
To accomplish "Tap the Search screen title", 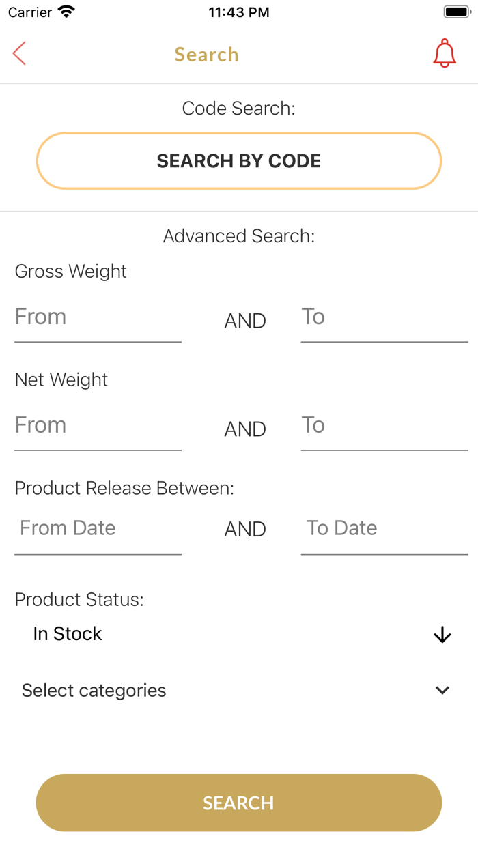I will coord(206,55).
